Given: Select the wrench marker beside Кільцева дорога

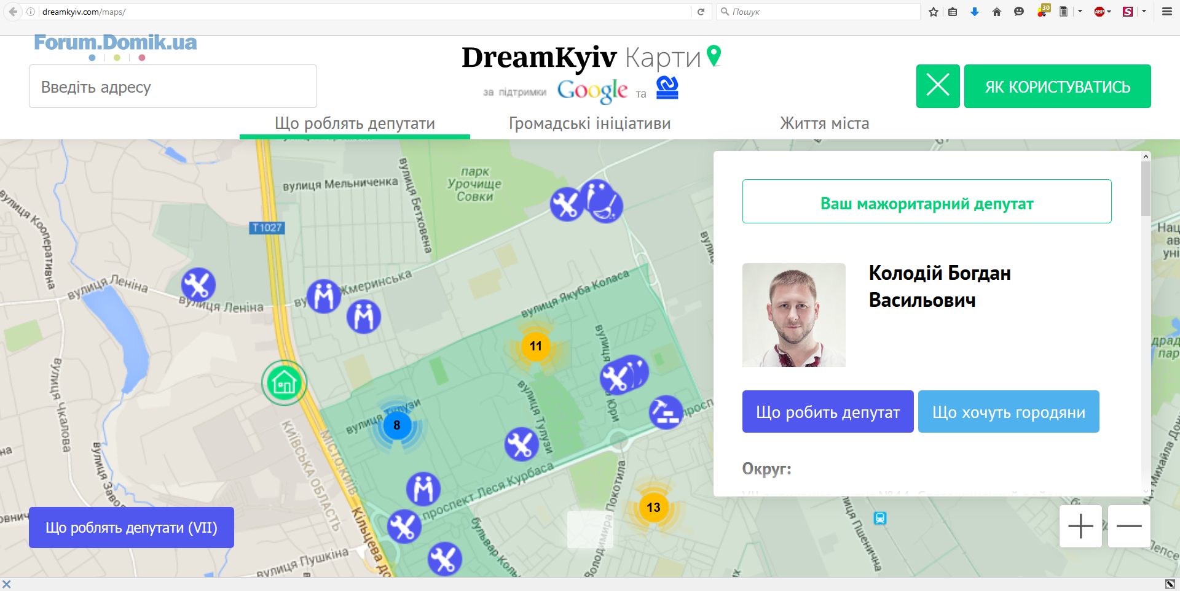Looking at the screenshot, I should [404, 527].
